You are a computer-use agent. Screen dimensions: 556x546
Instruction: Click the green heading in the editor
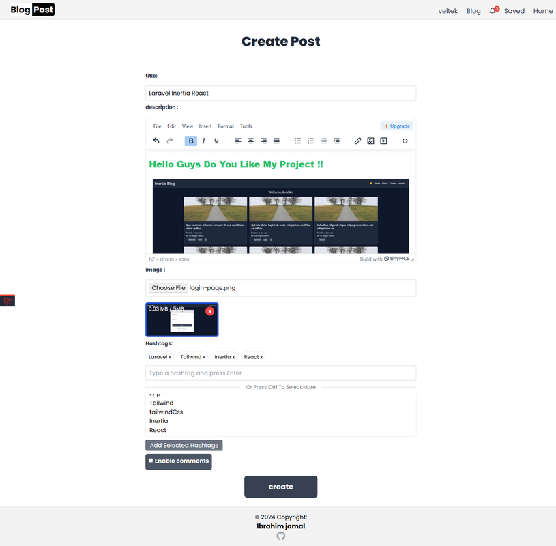(236, 164)
